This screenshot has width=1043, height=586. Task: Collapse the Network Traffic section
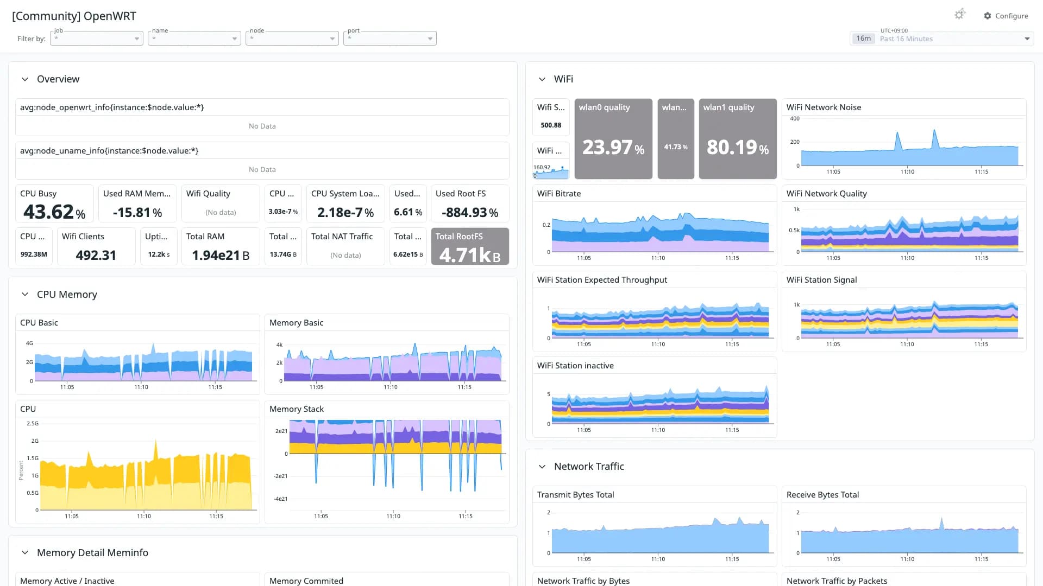(542, 467)
